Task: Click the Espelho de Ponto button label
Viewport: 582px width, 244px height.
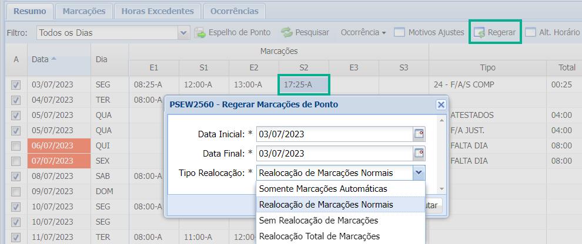Action: pos(239,33)
